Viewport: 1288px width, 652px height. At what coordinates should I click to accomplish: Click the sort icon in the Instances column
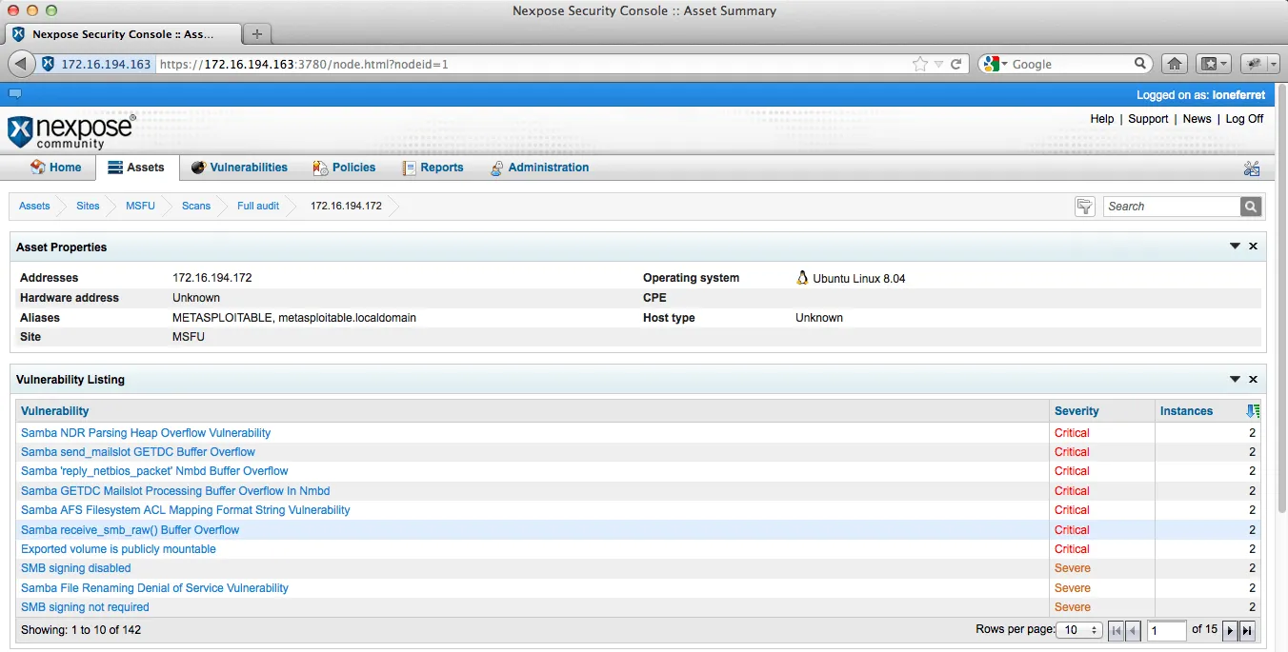(x=1253, y=409)
